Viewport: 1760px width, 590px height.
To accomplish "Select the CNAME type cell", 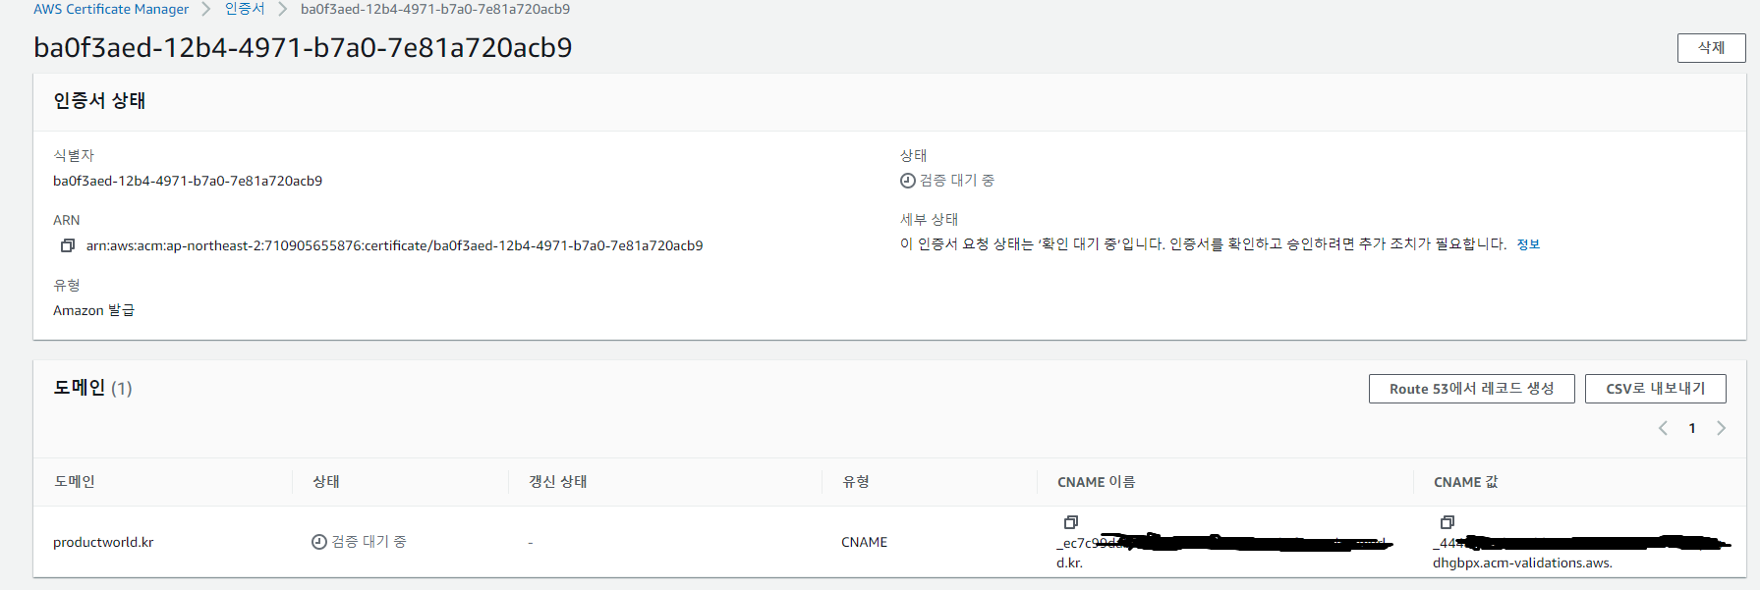I will pyautogui.click(x=865, y=542).
